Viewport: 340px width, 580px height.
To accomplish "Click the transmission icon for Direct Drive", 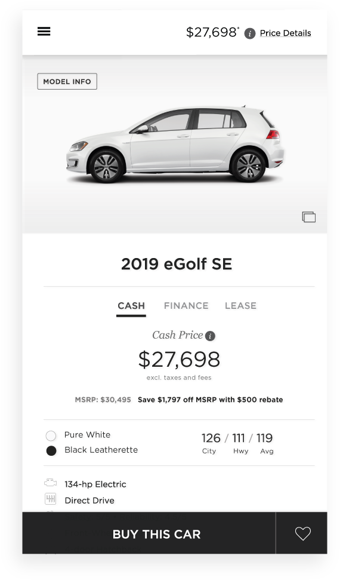I will click(x=50, y=499).
